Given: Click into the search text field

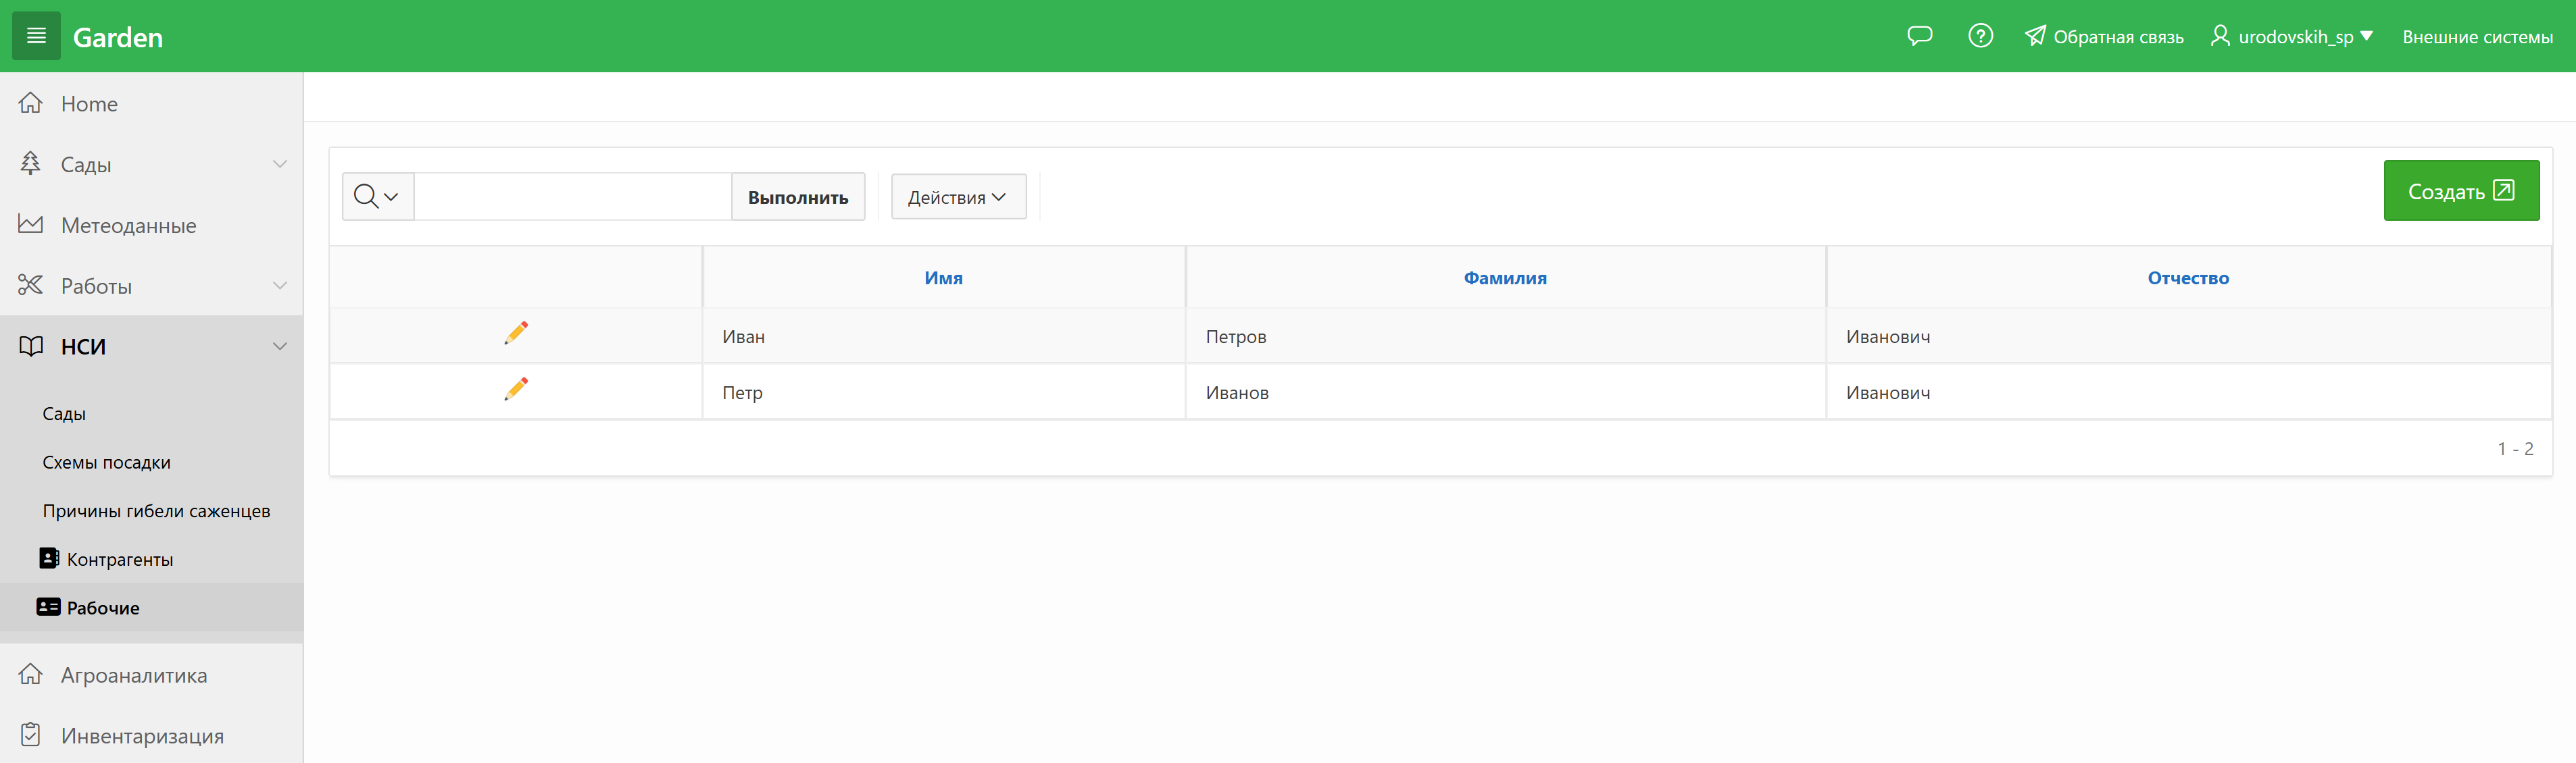Looking at the screenshot, I should [x=572, y=196].
